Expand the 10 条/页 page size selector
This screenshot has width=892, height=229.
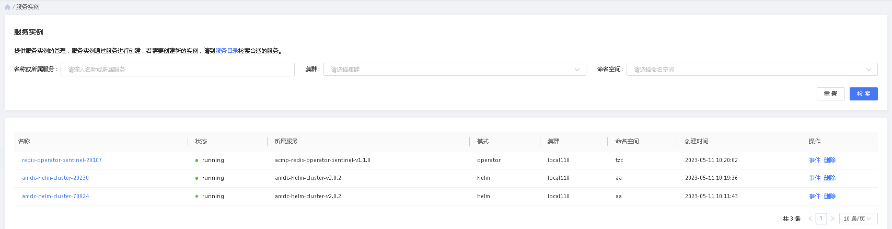point(858,219)
